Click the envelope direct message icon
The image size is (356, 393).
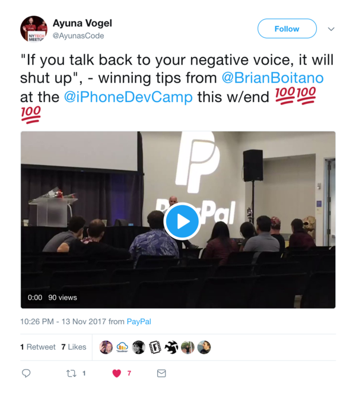pos(161,373)
